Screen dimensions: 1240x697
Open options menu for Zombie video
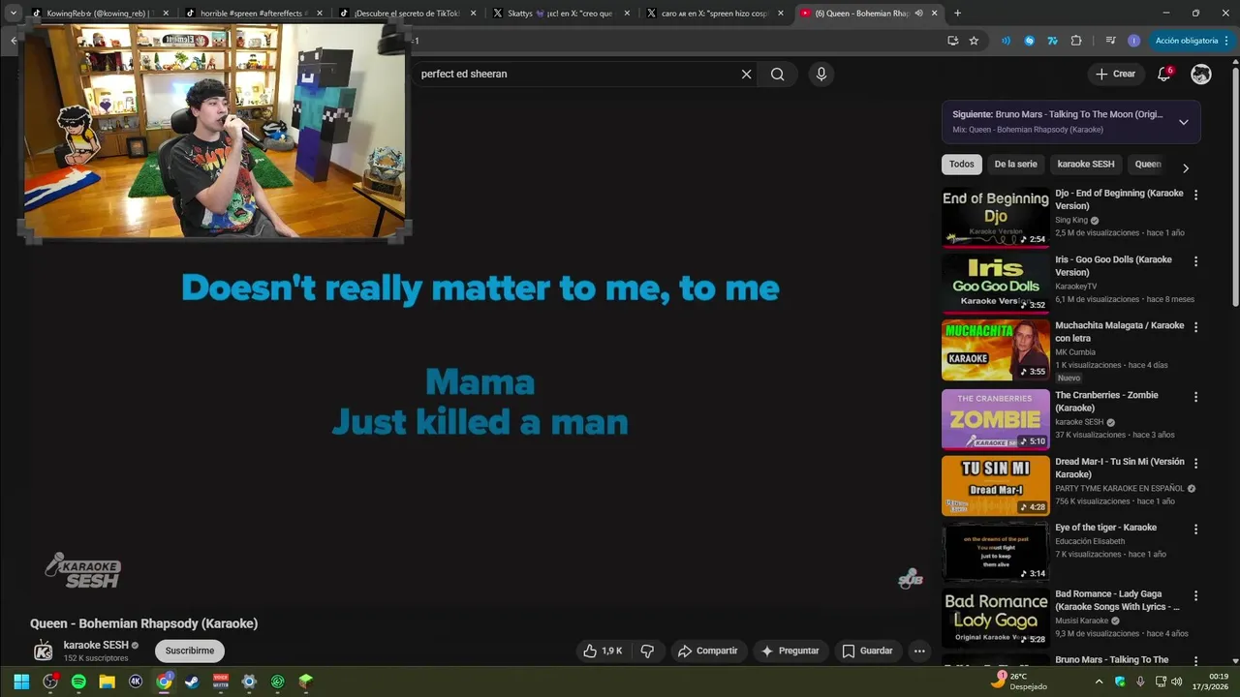[1195, 397]
